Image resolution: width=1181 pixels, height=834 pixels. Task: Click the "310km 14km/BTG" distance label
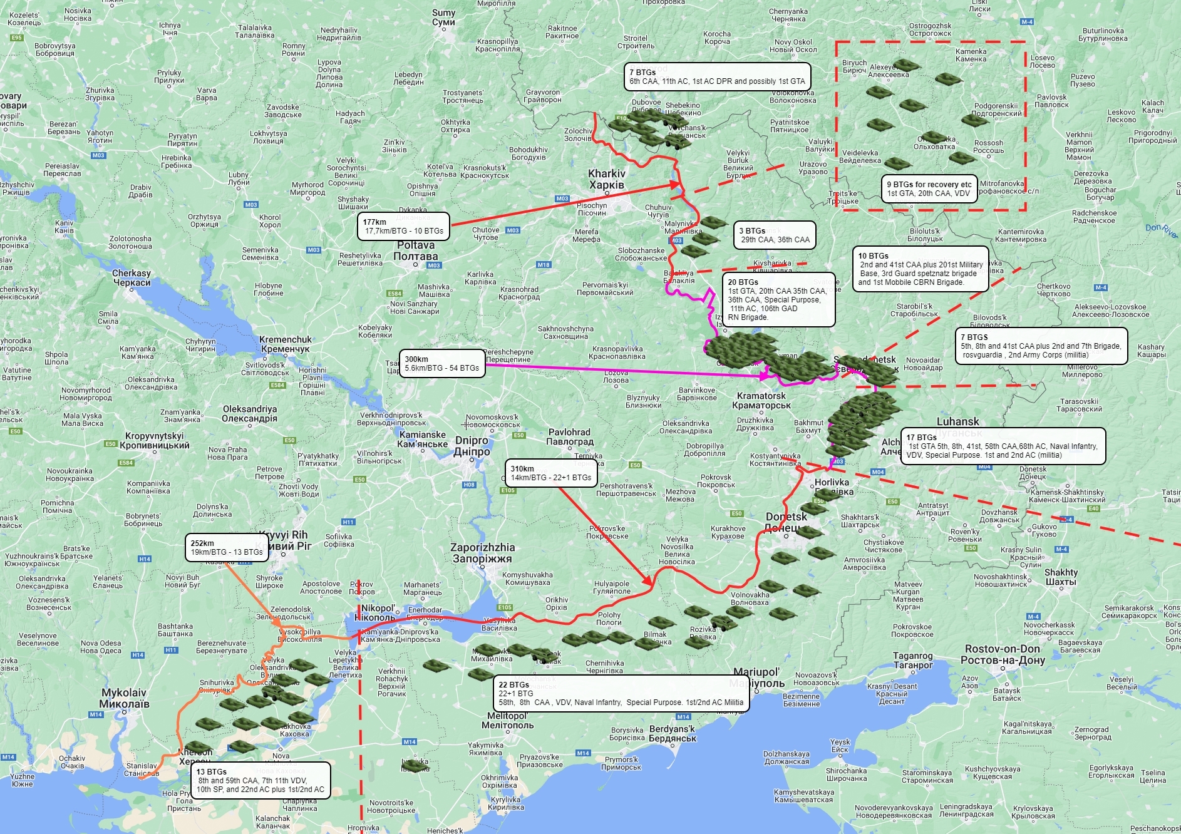point(551,473)
